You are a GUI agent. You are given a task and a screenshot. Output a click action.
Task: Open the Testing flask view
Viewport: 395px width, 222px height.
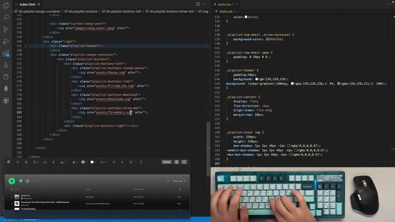(x=6, y=65)
